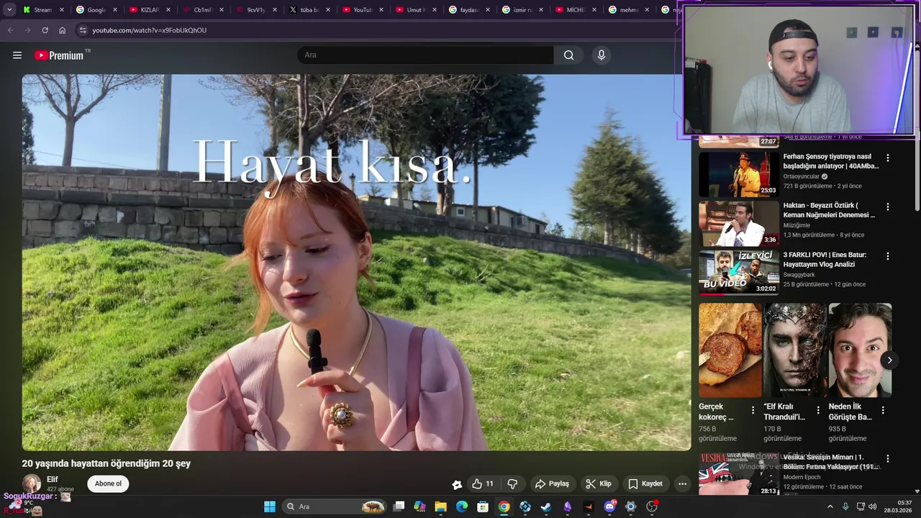Viewport: 921px width, 518px height.
Task: Open Microsoft Store from taskbar
Action: (483, 506)
